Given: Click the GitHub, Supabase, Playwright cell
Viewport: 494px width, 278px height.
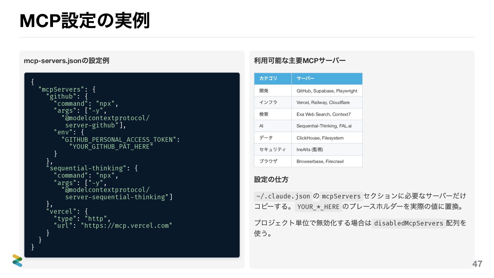Looking at the screenshot, I should 327,91.
